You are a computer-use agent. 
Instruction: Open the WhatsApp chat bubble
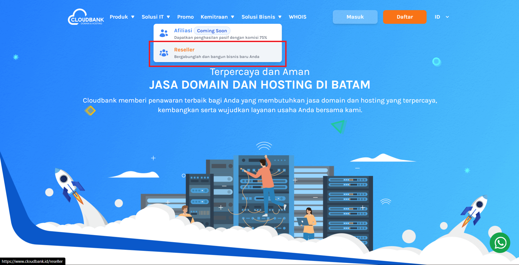pyautogui.click(x=500, y=243)
